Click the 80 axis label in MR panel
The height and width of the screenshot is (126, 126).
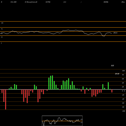(123, 75)
